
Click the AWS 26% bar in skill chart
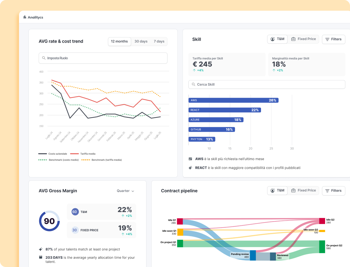click(x=233, y=100)
